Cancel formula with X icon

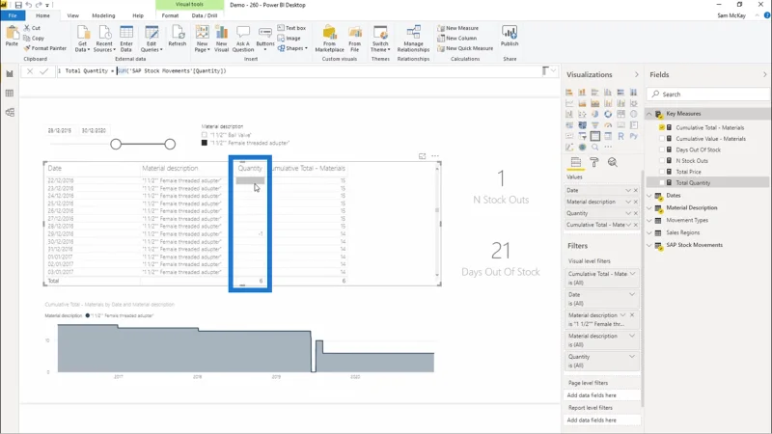30,71
